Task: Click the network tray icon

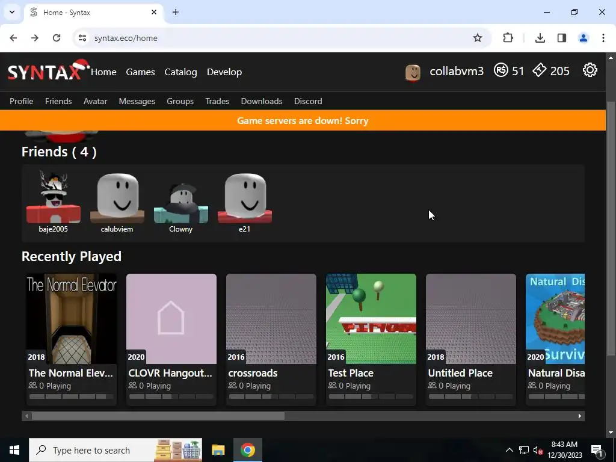Action: pos(524,451)
